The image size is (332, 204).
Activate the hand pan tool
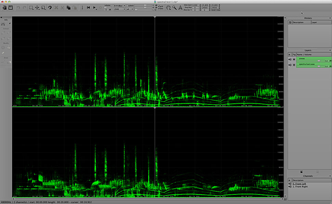tap(168, 7)
